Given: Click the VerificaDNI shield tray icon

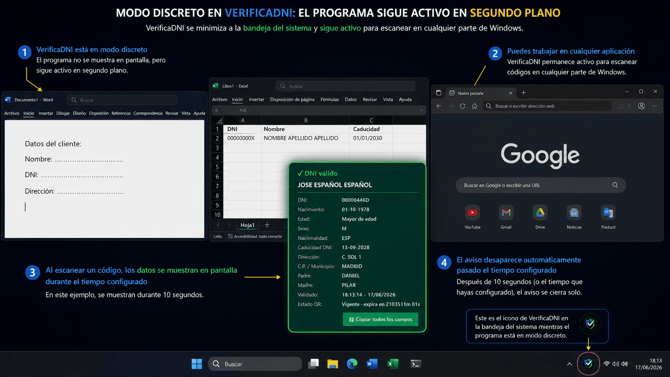Looking at the screenshot, I should [588, 363].
